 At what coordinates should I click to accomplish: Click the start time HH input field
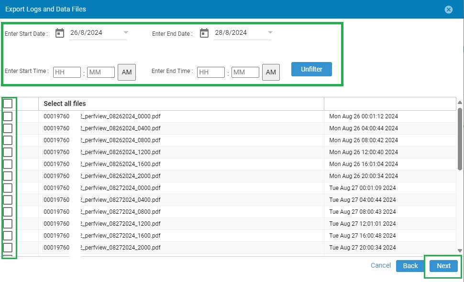[x=66, y=72]
